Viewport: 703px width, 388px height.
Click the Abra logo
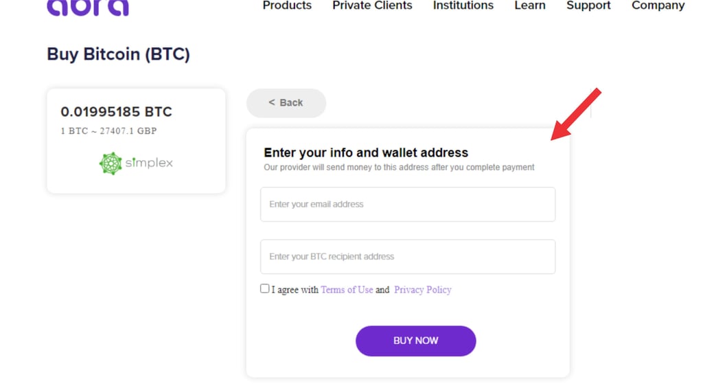pos(87,7)
